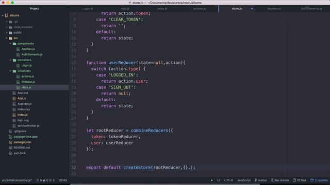Click line number 32 in the gutter

click(x=73, y=168)
